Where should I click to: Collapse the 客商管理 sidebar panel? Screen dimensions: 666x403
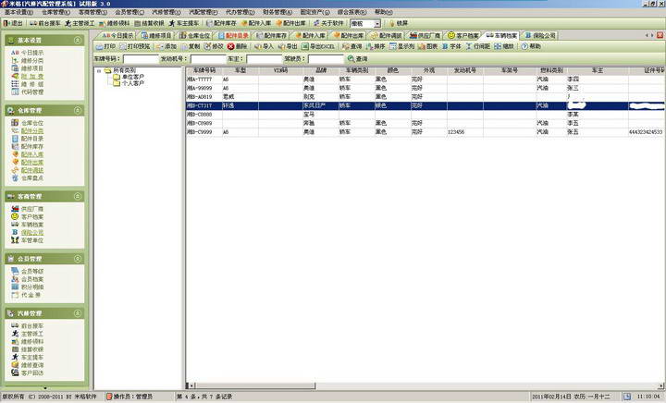click(78, 196)
